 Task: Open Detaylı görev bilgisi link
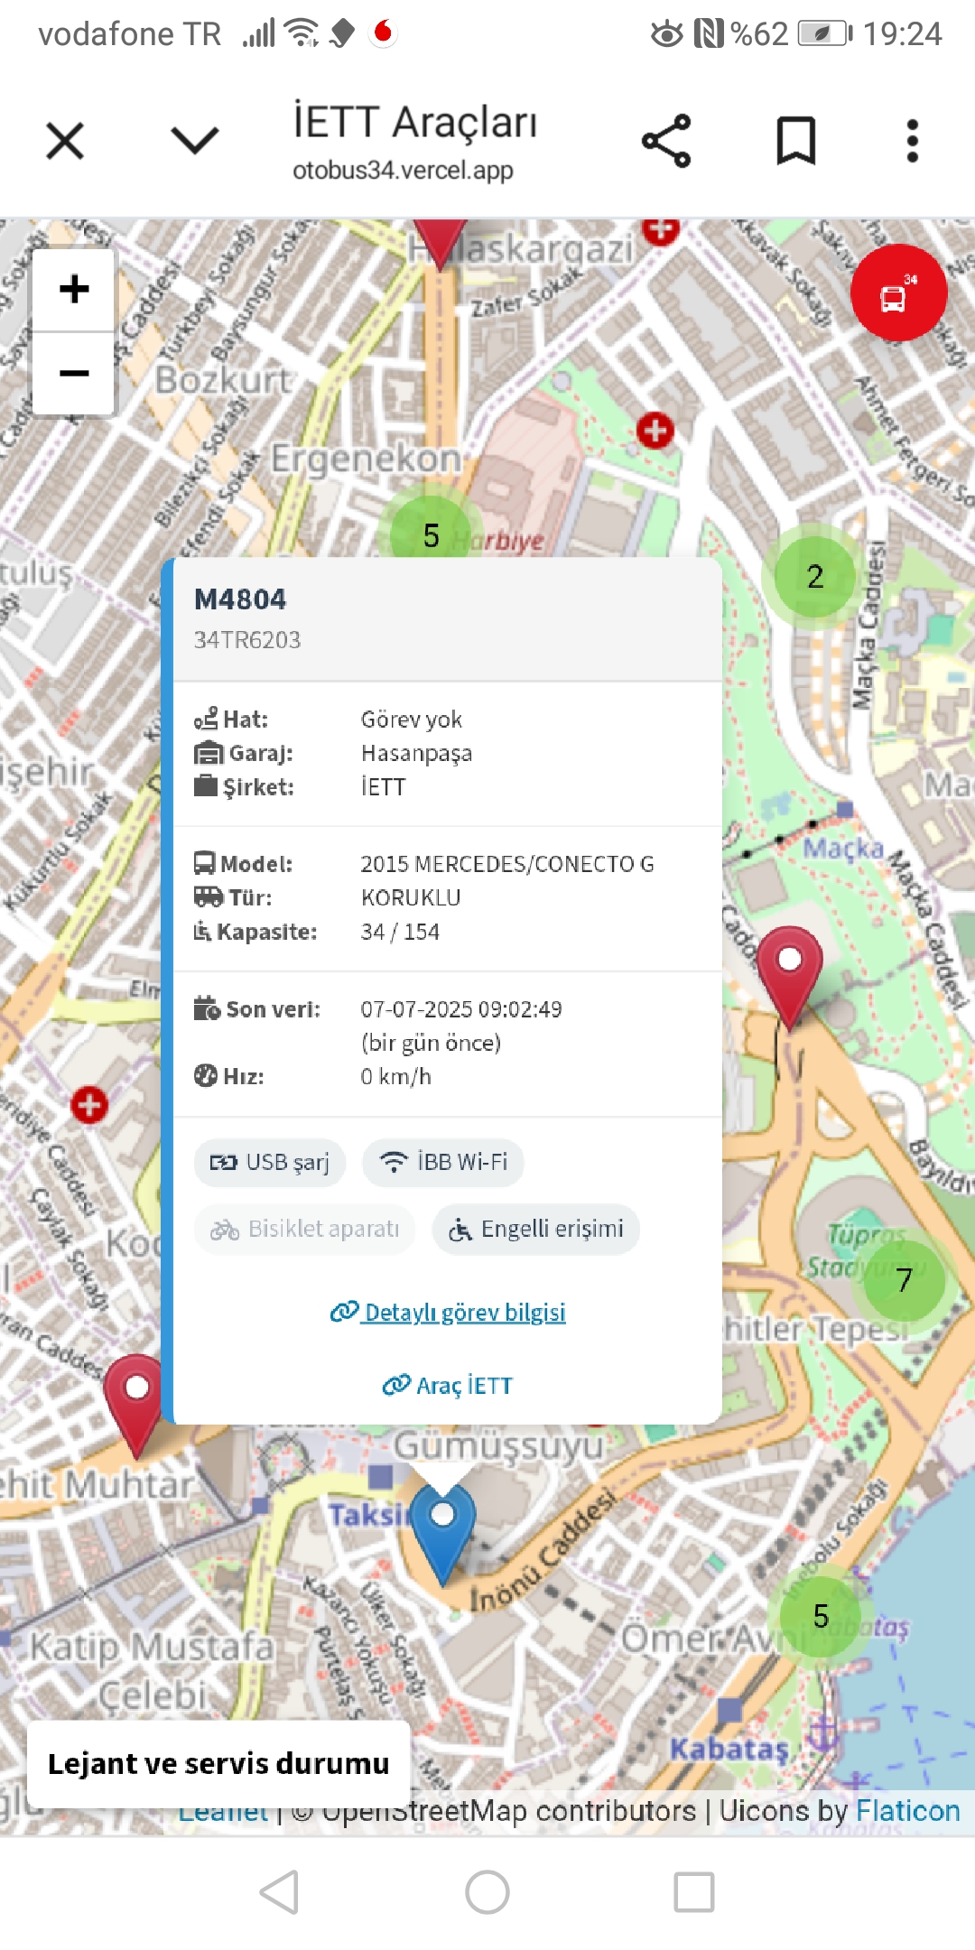448,1312
